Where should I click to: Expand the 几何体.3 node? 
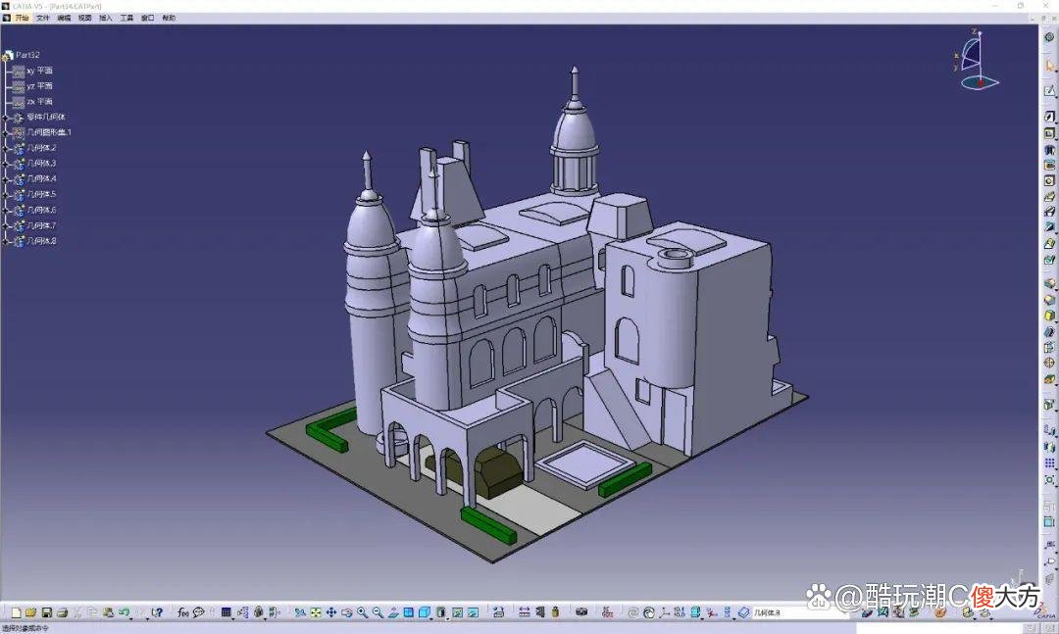coord(6,164)
